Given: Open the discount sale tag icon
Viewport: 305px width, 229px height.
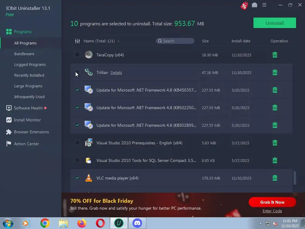Looking at the screenshot, I should [244, 5].
